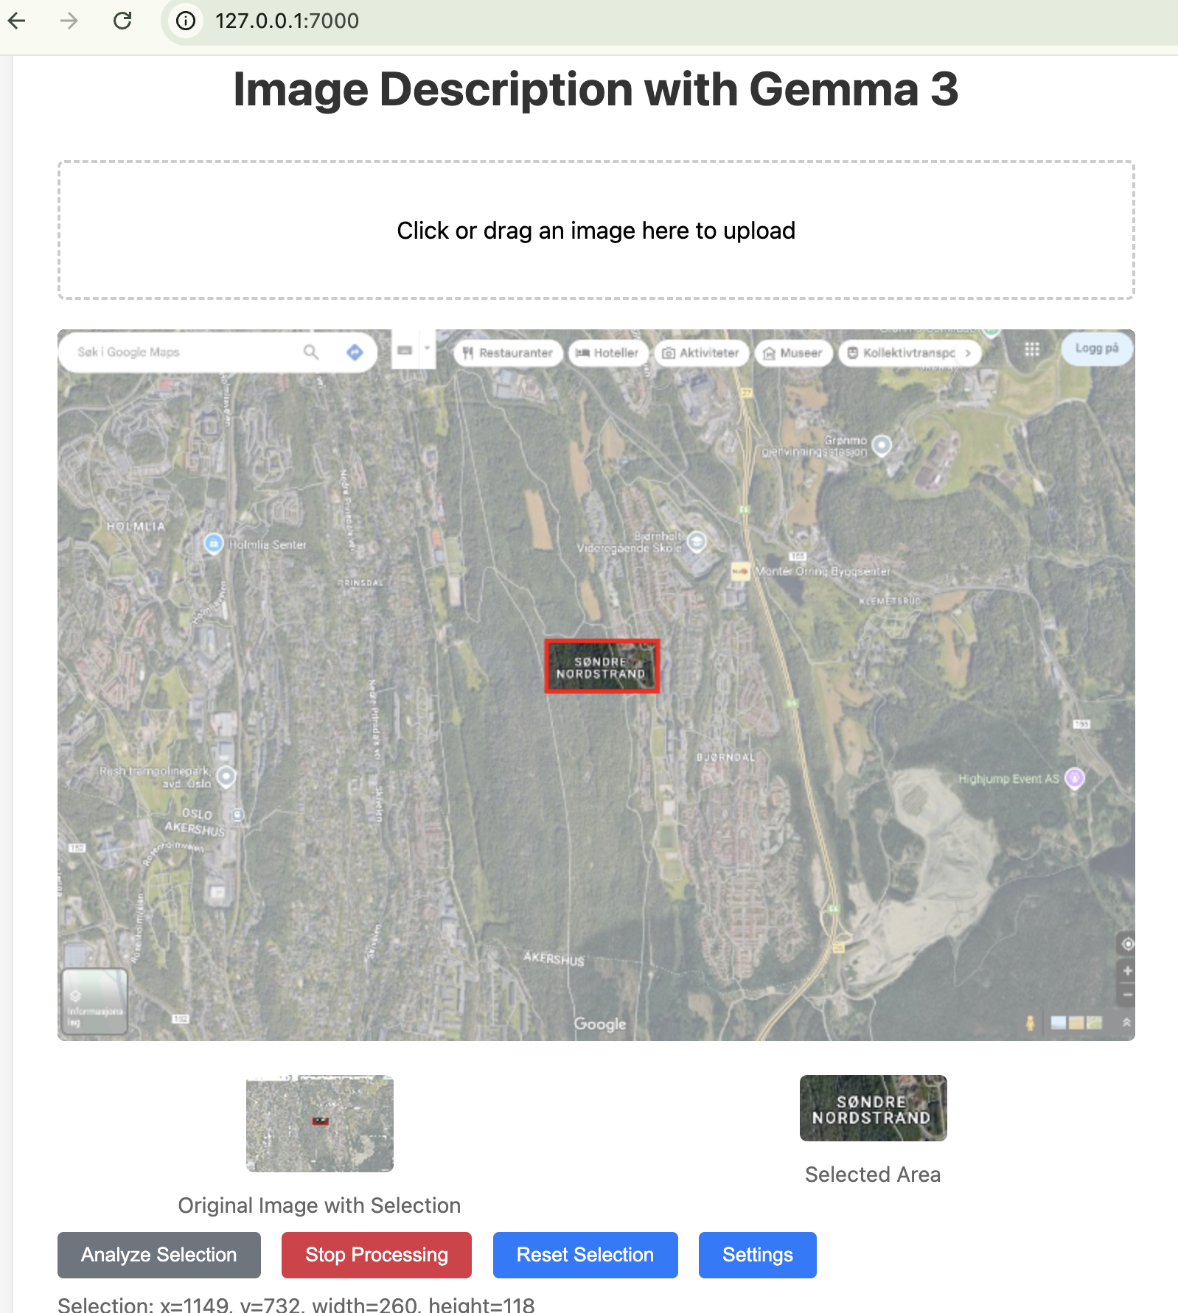This screenshot has height=1313, width=1178.
Task: Open the Settings button
Action: [x=758, y=1255]
